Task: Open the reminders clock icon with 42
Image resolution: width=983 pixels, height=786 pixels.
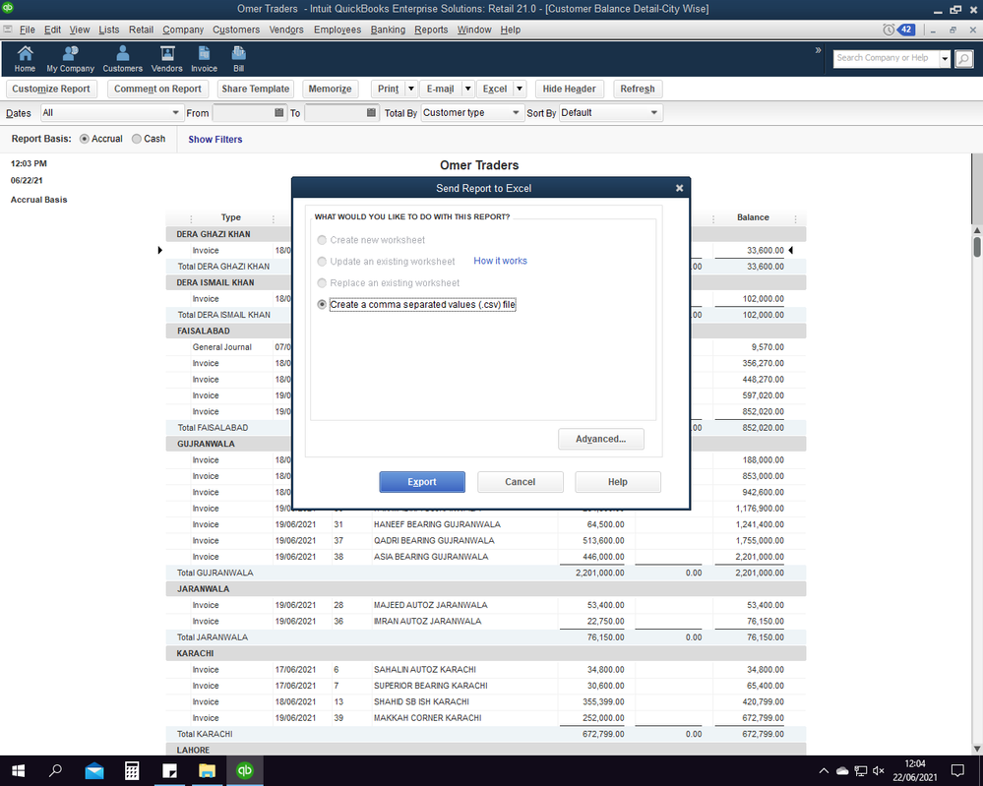Action: [x=898, y=30]
